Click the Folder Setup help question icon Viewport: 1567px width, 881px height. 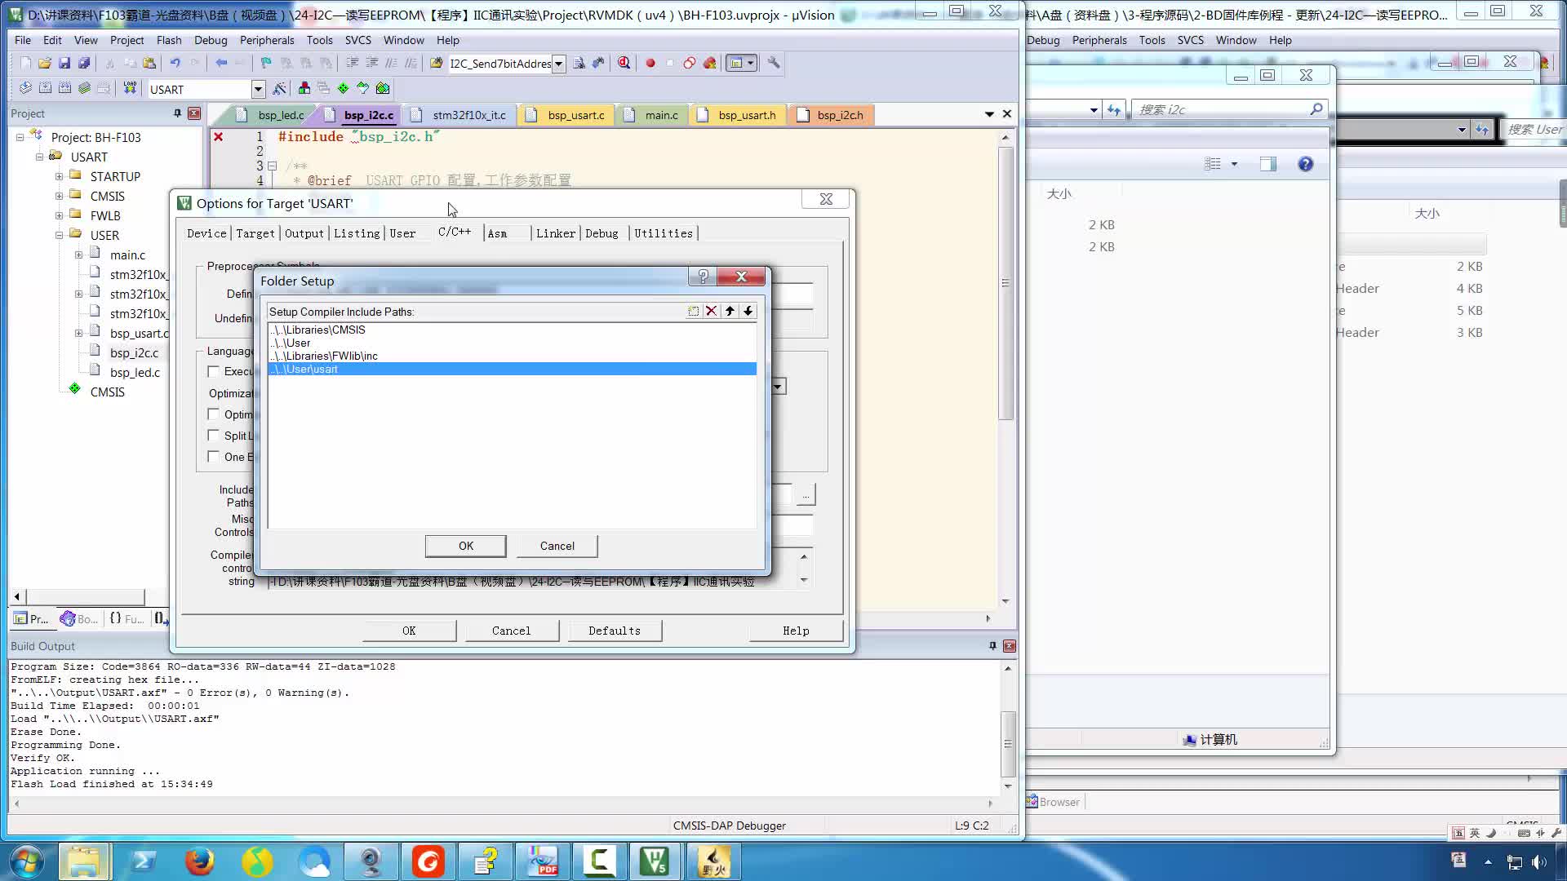click(x=703, y=277)
